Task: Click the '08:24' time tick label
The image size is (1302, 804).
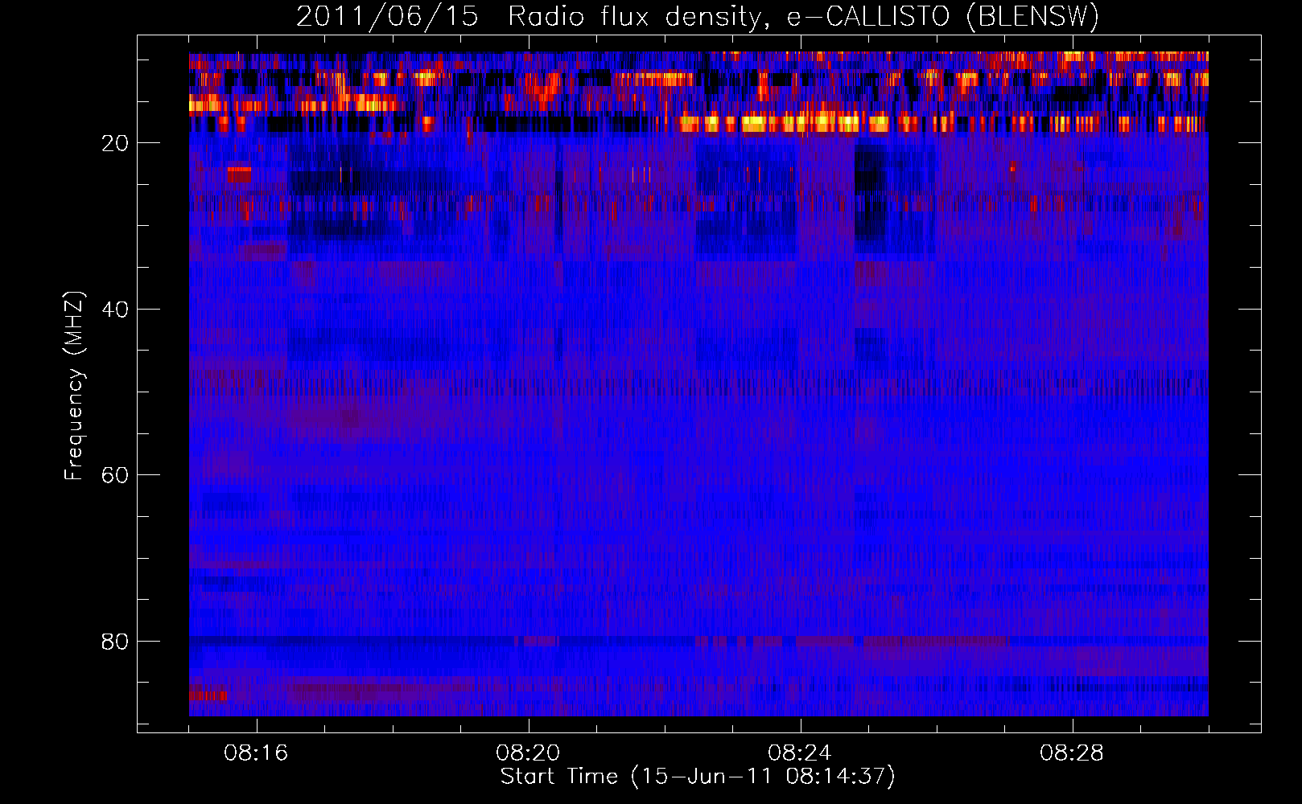Action: (800, 753)
